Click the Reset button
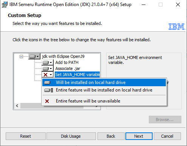The height and width of the screenshot is (146, 187). click(26, 136)
